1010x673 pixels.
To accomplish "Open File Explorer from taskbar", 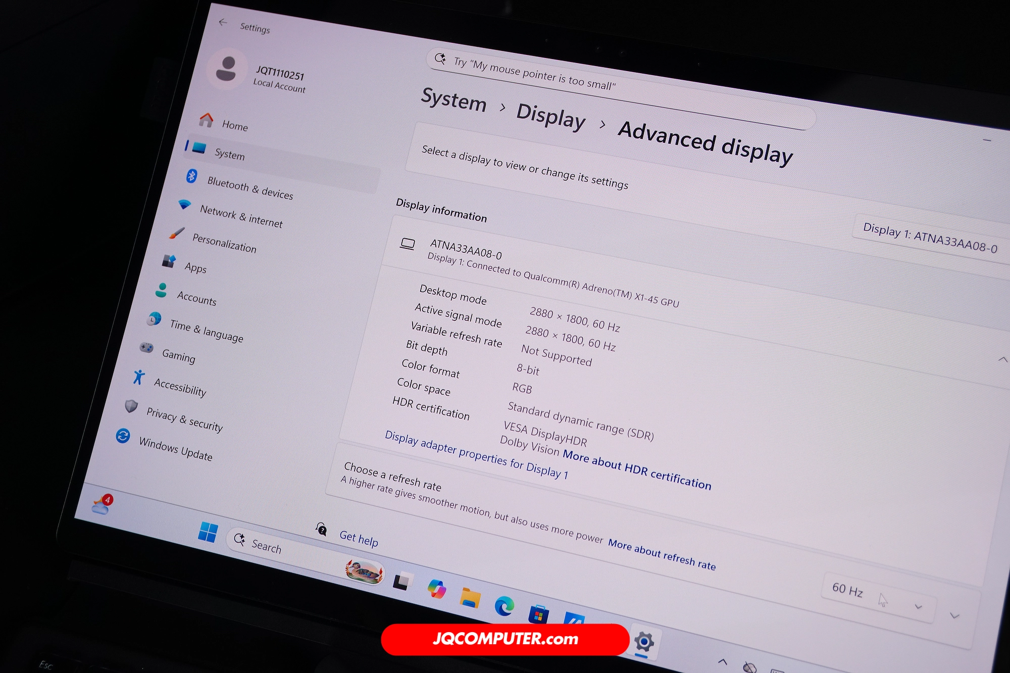I will click(x=470, y=598).
